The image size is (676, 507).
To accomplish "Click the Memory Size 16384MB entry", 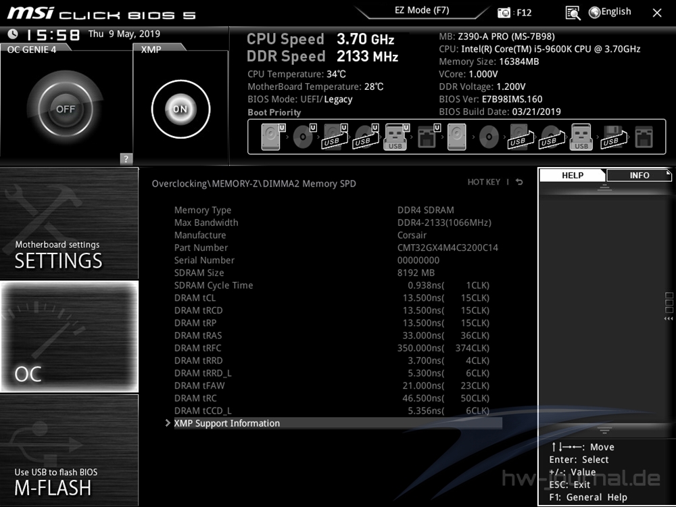I will pos(489,62).
